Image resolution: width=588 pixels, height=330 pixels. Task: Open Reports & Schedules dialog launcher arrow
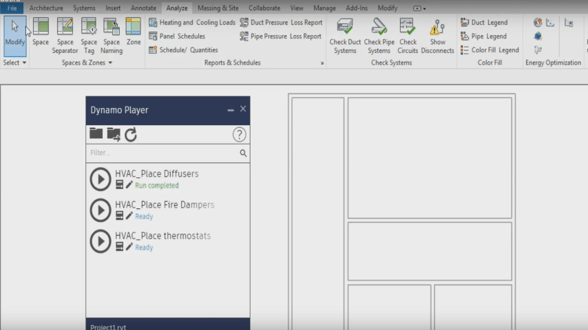322,63
